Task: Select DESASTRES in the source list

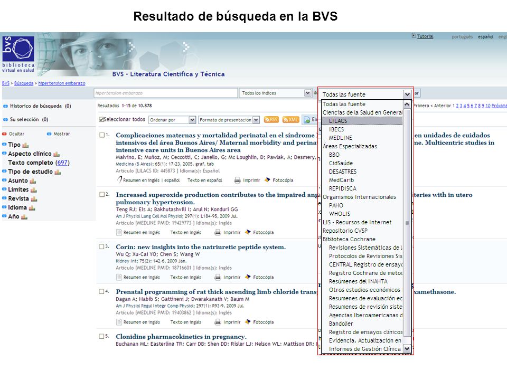Action: click(362, 172)
